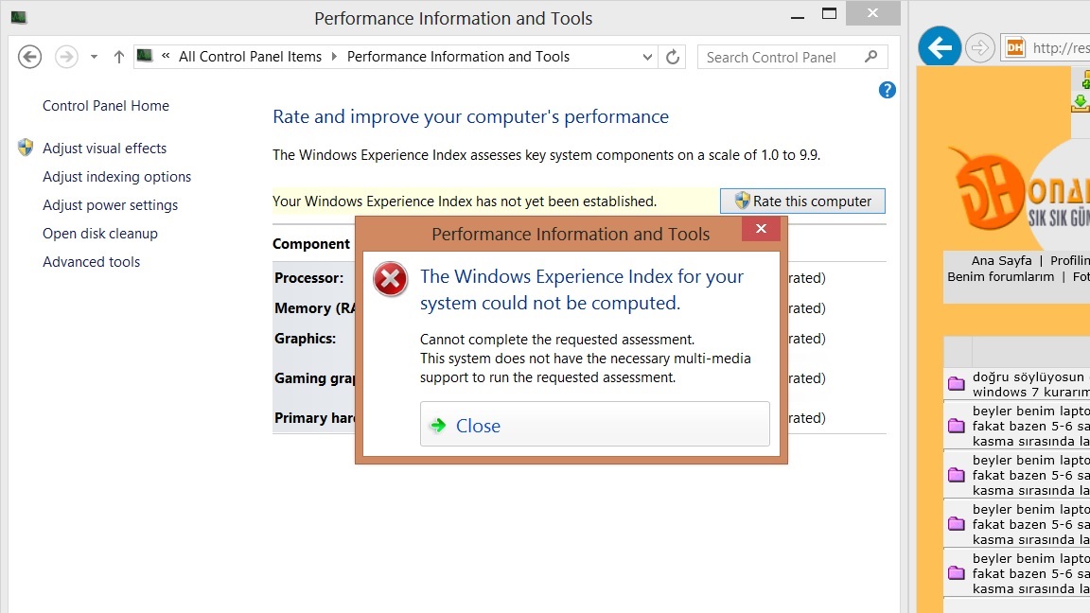Screen dimensions: 1090x613
Task: Click the browser's blue Back button
Action: pyautogui.click(x=940, y=48)
